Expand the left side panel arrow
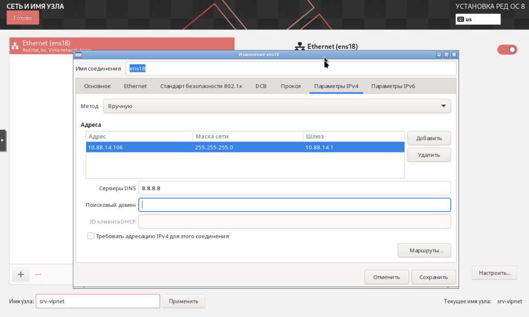The height and width of the screenshot is (317, 529). pyautogui.click(x=3, y=140)
